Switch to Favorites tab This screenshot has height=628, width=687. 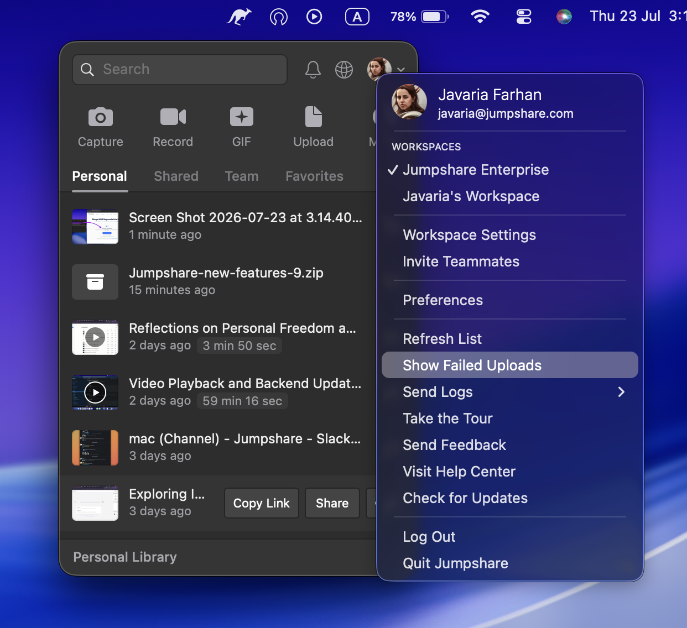point(314,176)
